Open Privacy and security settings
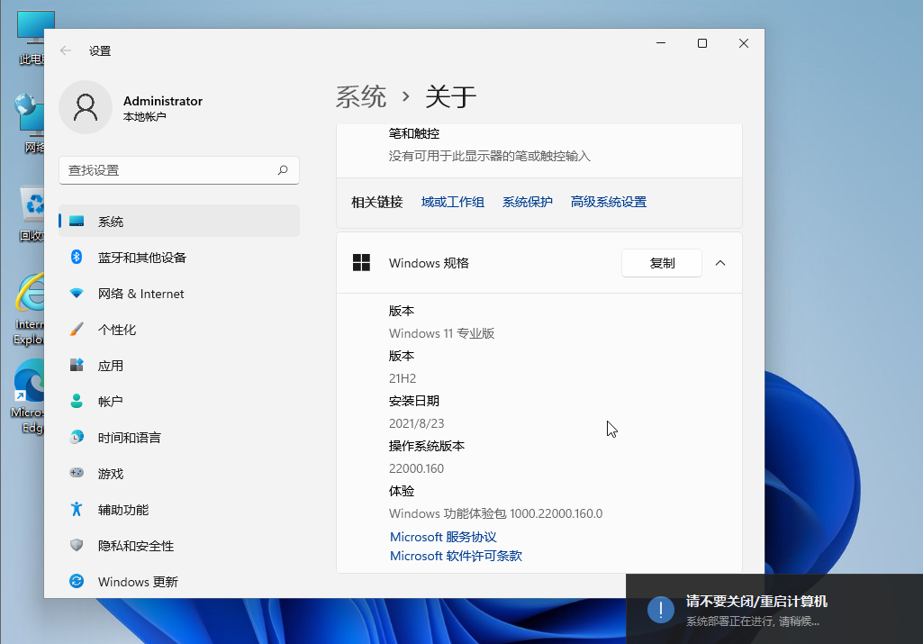 [x=135, y=546]
